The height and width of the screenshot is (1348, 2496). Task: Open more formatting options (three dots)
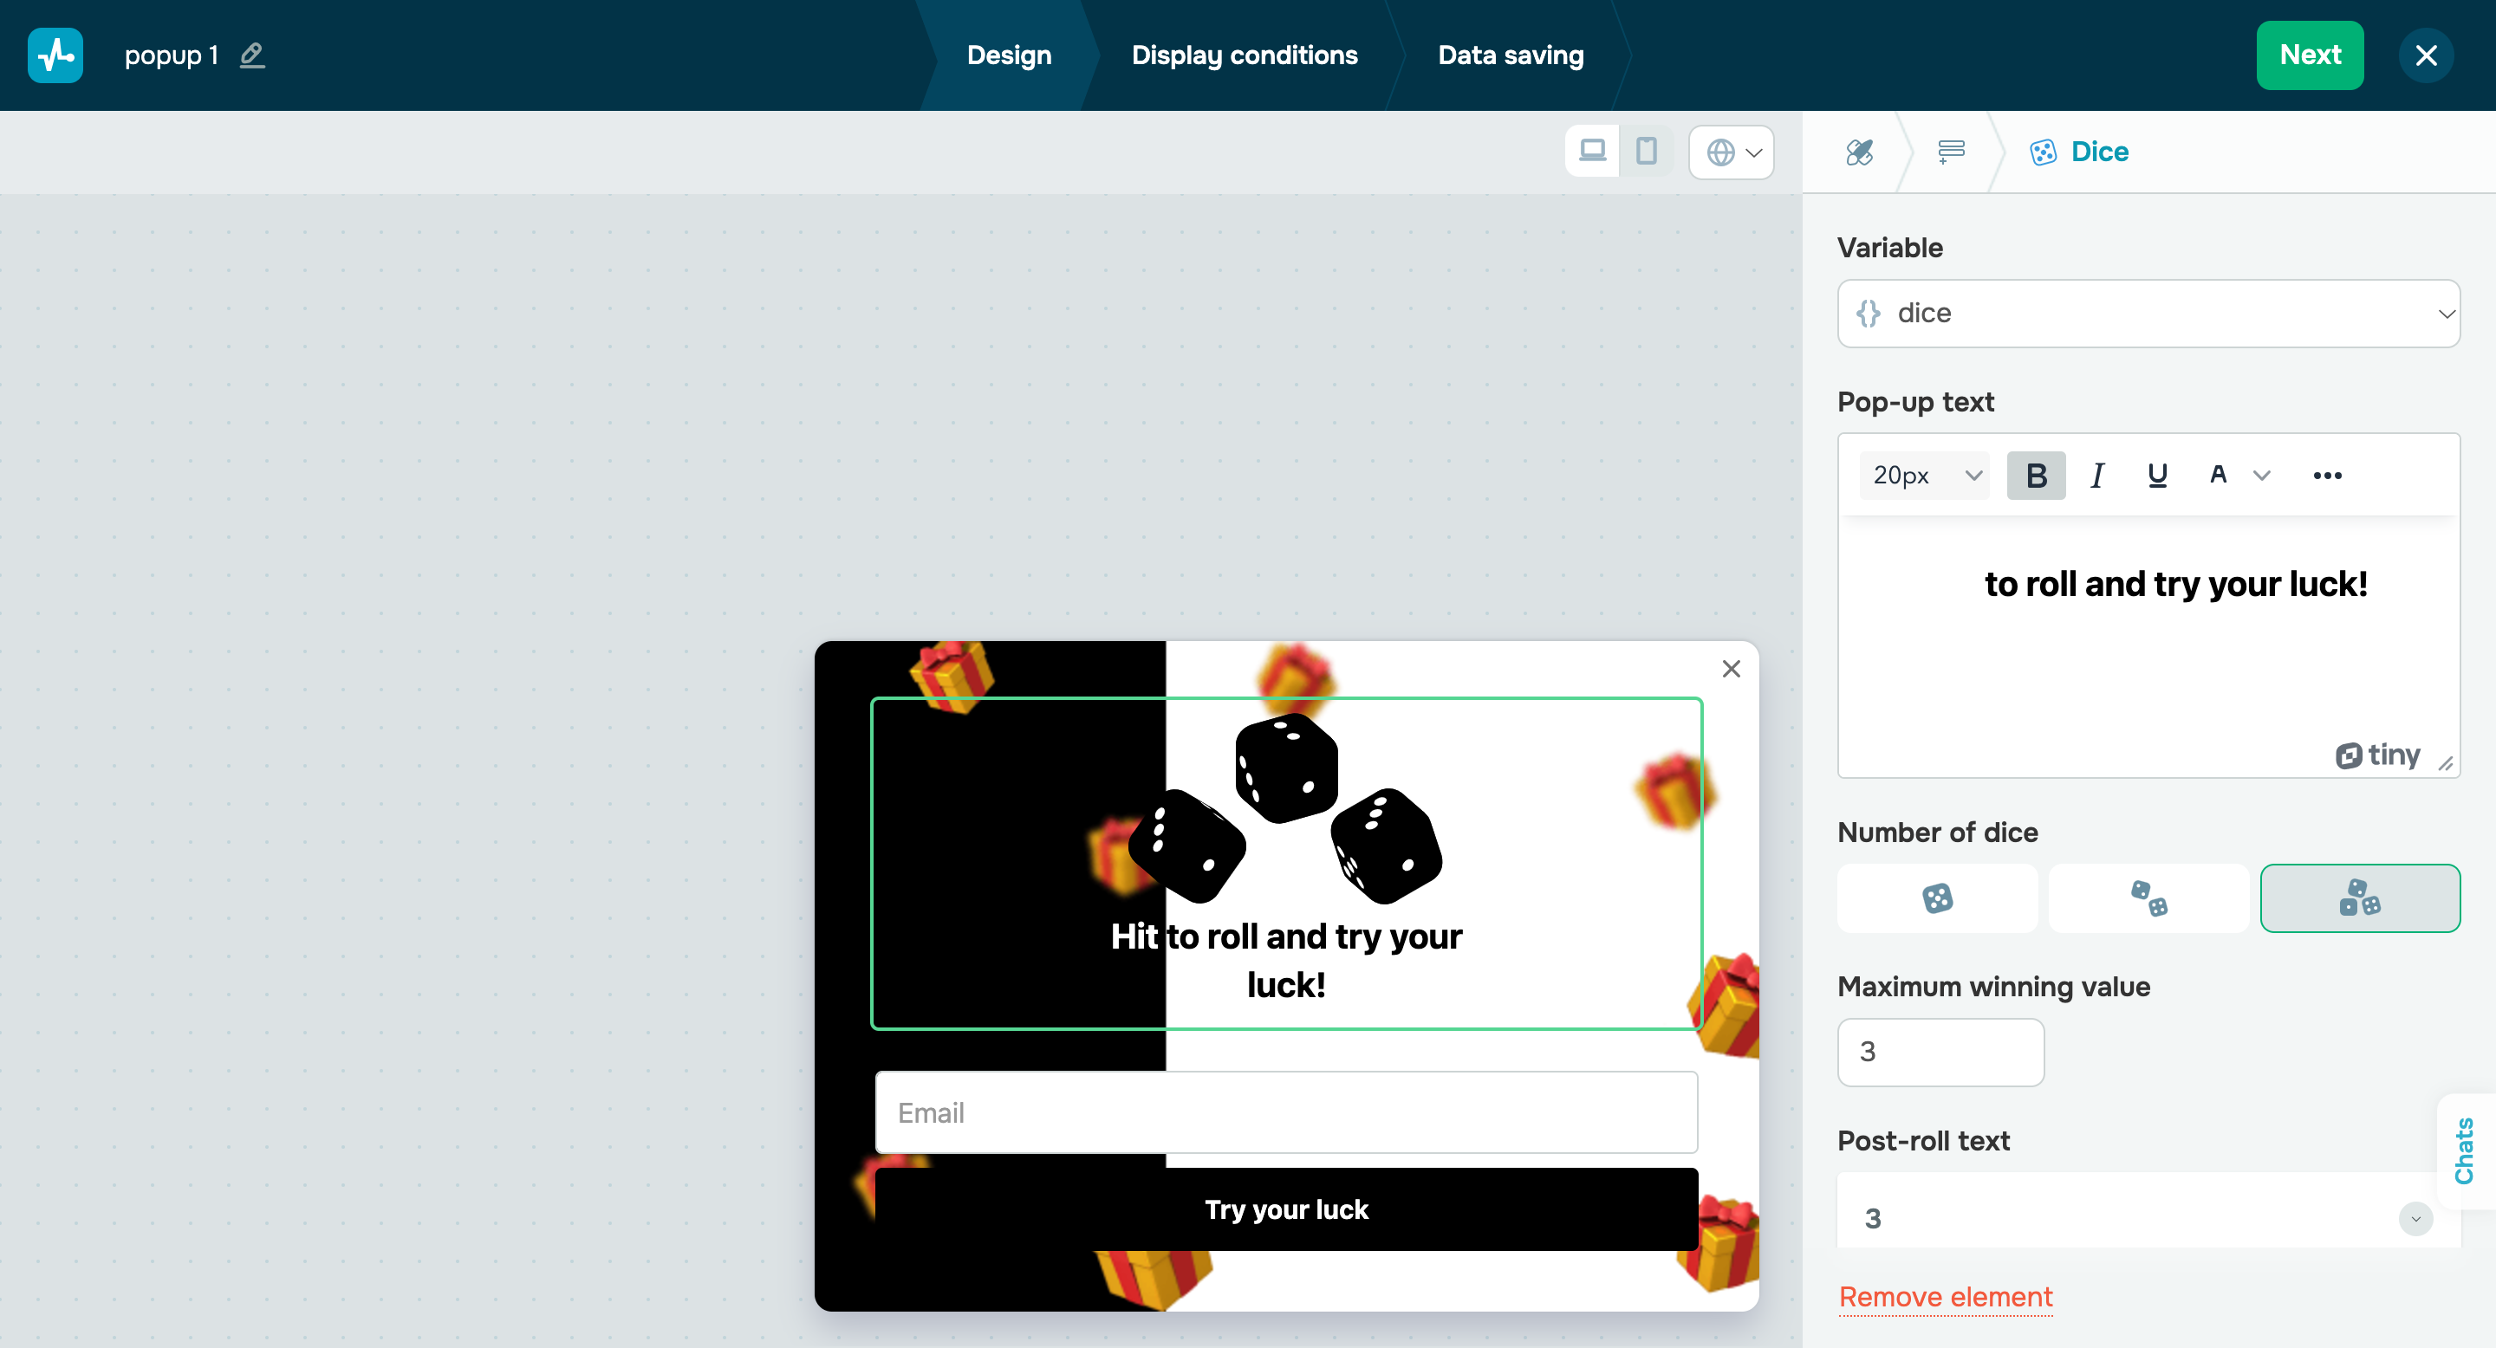pos(2326,476)
